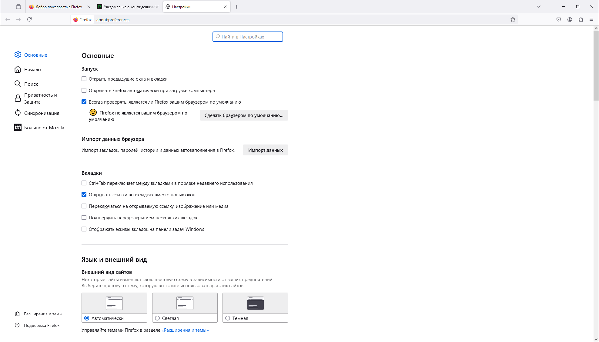Select the Светлая color scheme radio
The height and width of the screenshot is (342, 599).
click(157, 318)
